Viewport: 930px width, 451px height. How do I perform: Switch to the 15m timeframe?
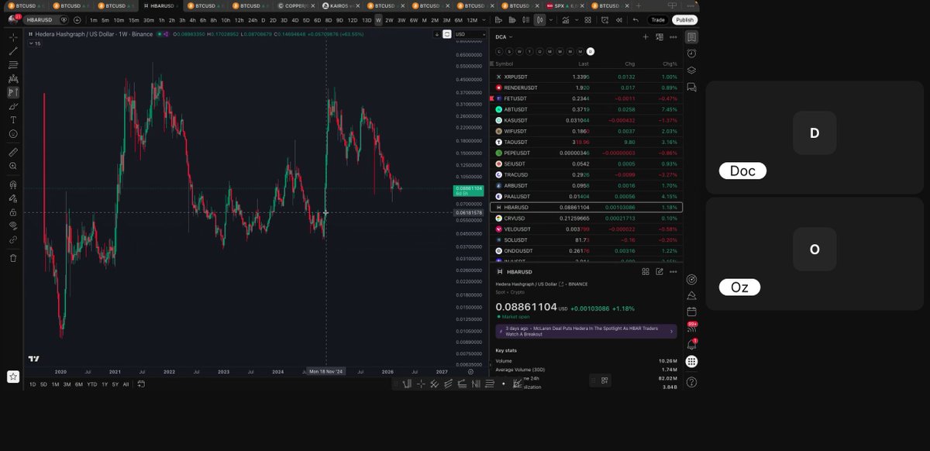(134, 20)
